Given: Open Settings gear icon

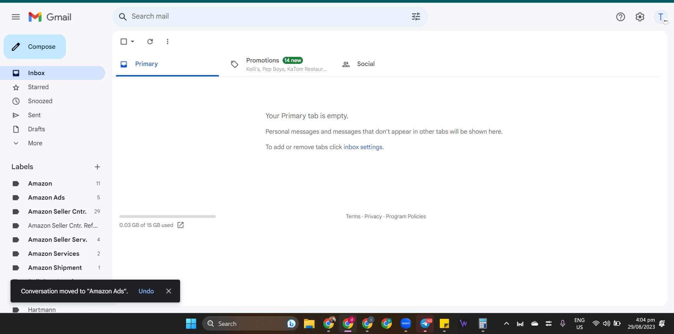Looking at the screenshot, I should coord(640,17).
